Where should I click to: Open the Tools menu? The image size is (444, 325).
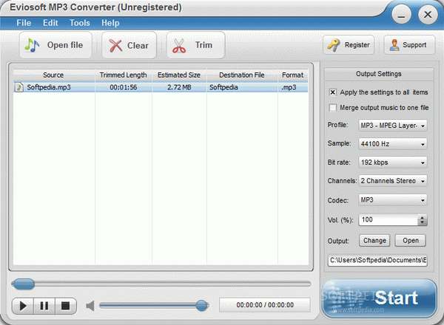point(80,23)
